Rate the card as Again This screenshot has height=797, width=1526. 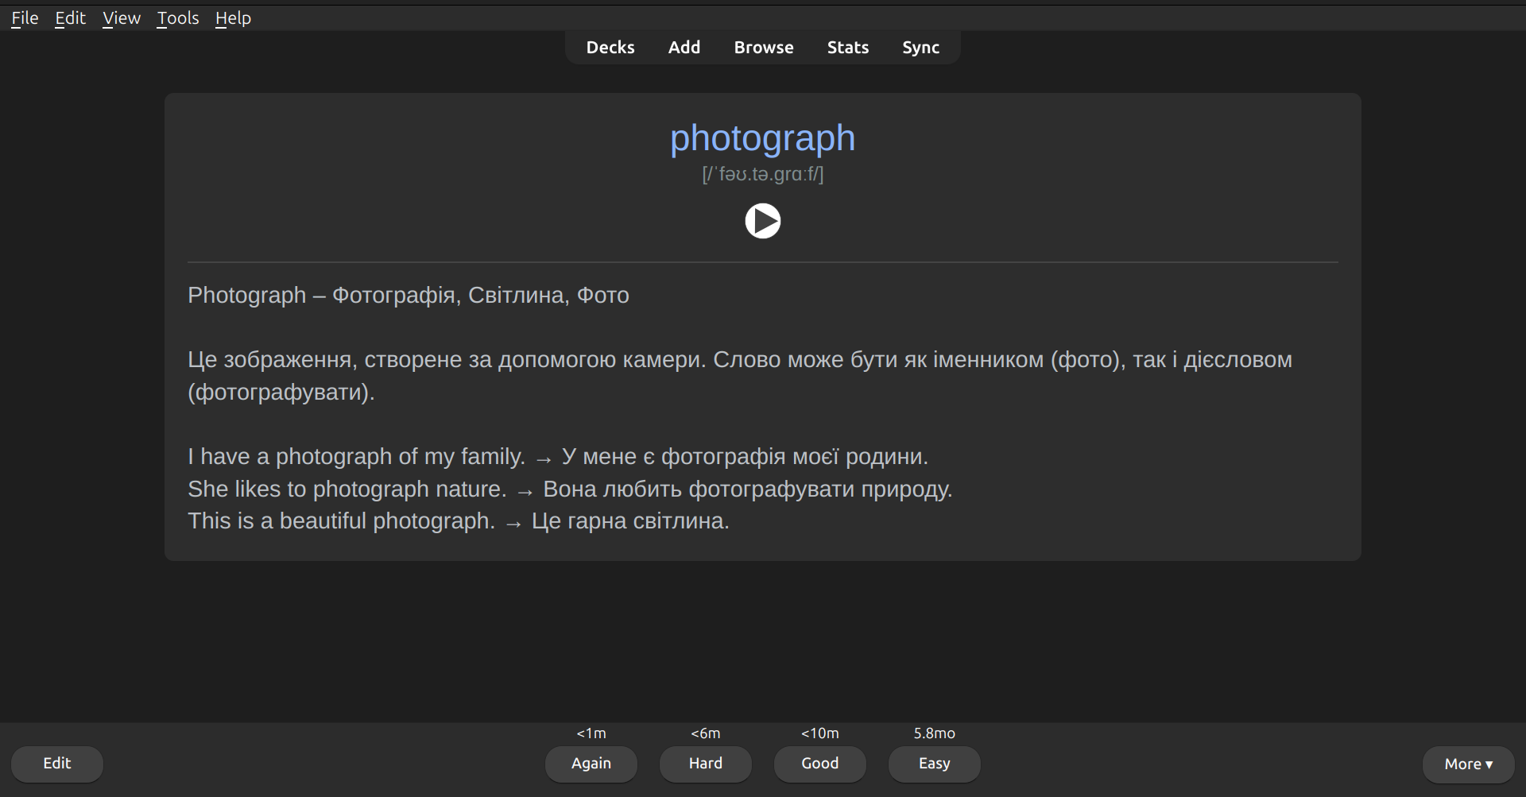click(591, 764)
